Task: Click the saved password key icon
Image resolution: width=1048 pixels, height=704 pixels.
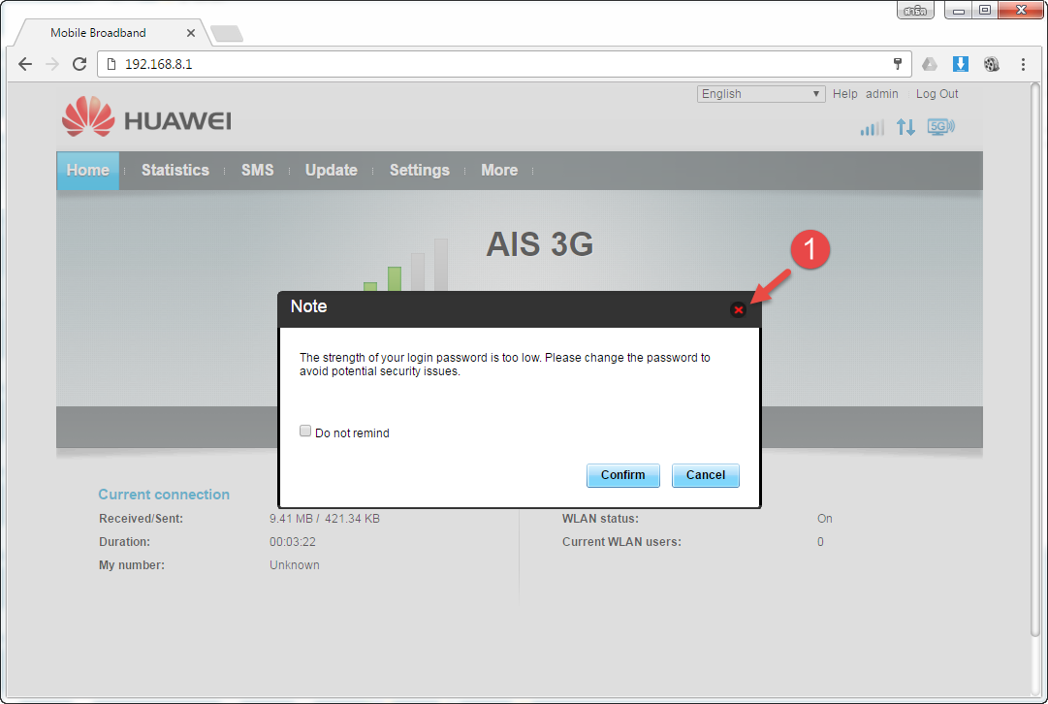Action: tap(898, 64)
